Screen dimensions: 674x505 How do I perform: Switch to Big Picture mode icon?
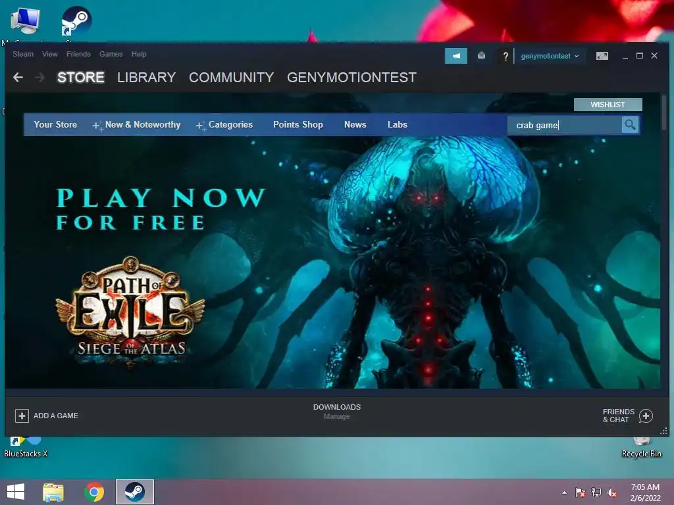pos(602,56)
